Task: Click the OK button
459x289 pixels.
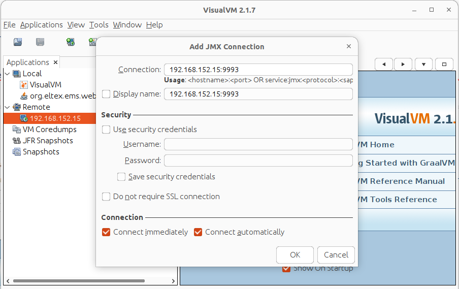Action: coord(295,255)
